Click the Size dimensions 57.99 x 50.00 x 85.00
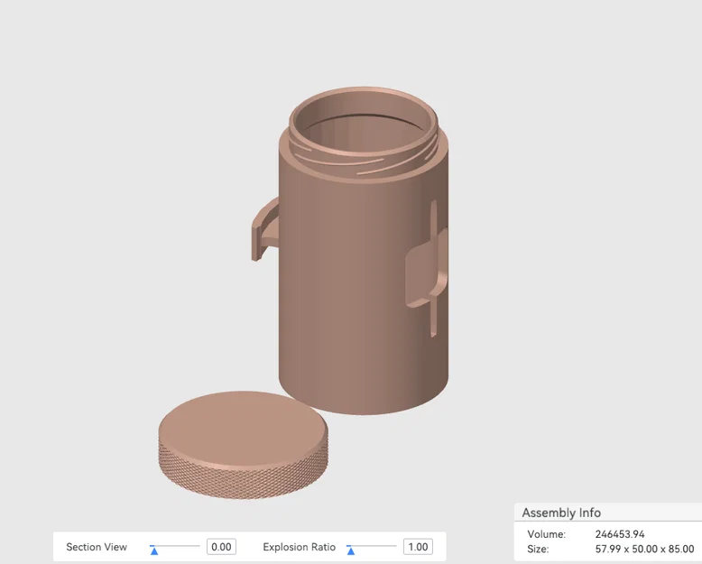 tap(644, 549)
